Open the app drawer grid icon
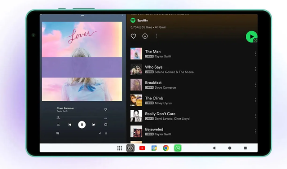 (x=120, y=148)
